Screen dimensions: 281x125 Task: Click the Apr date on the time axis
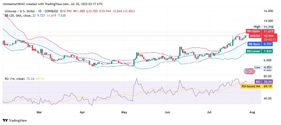[82, 112]
